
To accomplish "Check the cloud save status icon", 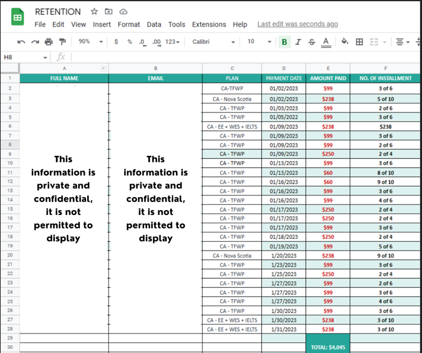I will pyautogui.click(x=123, y=12).
